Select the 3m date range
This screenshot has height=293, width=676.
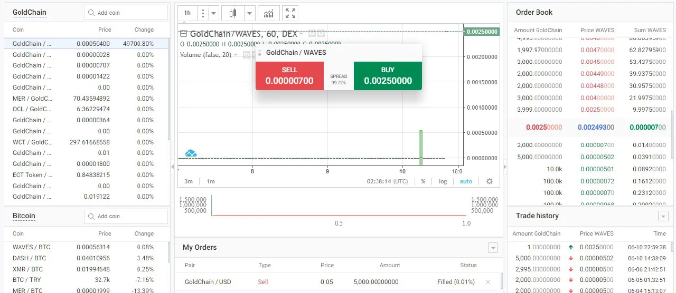[189, 181]
